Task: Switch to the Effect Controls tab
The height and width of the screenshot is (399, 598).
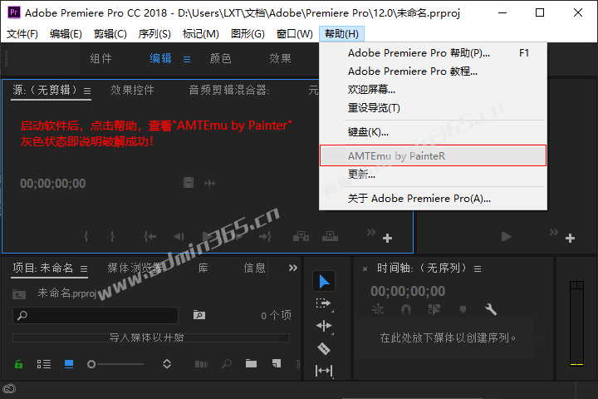Action: click(132, 90)
